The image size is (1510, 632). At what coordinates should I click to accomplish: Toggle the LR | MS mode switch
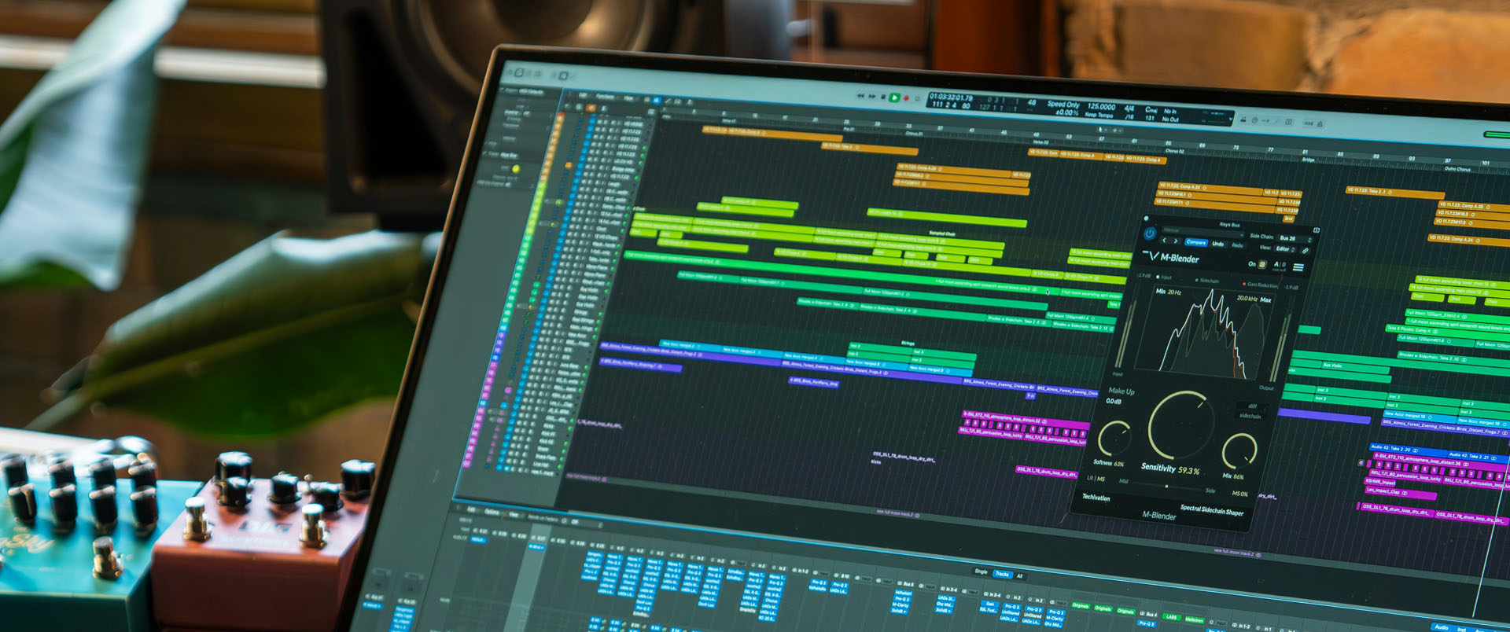tap(1096, 478)
